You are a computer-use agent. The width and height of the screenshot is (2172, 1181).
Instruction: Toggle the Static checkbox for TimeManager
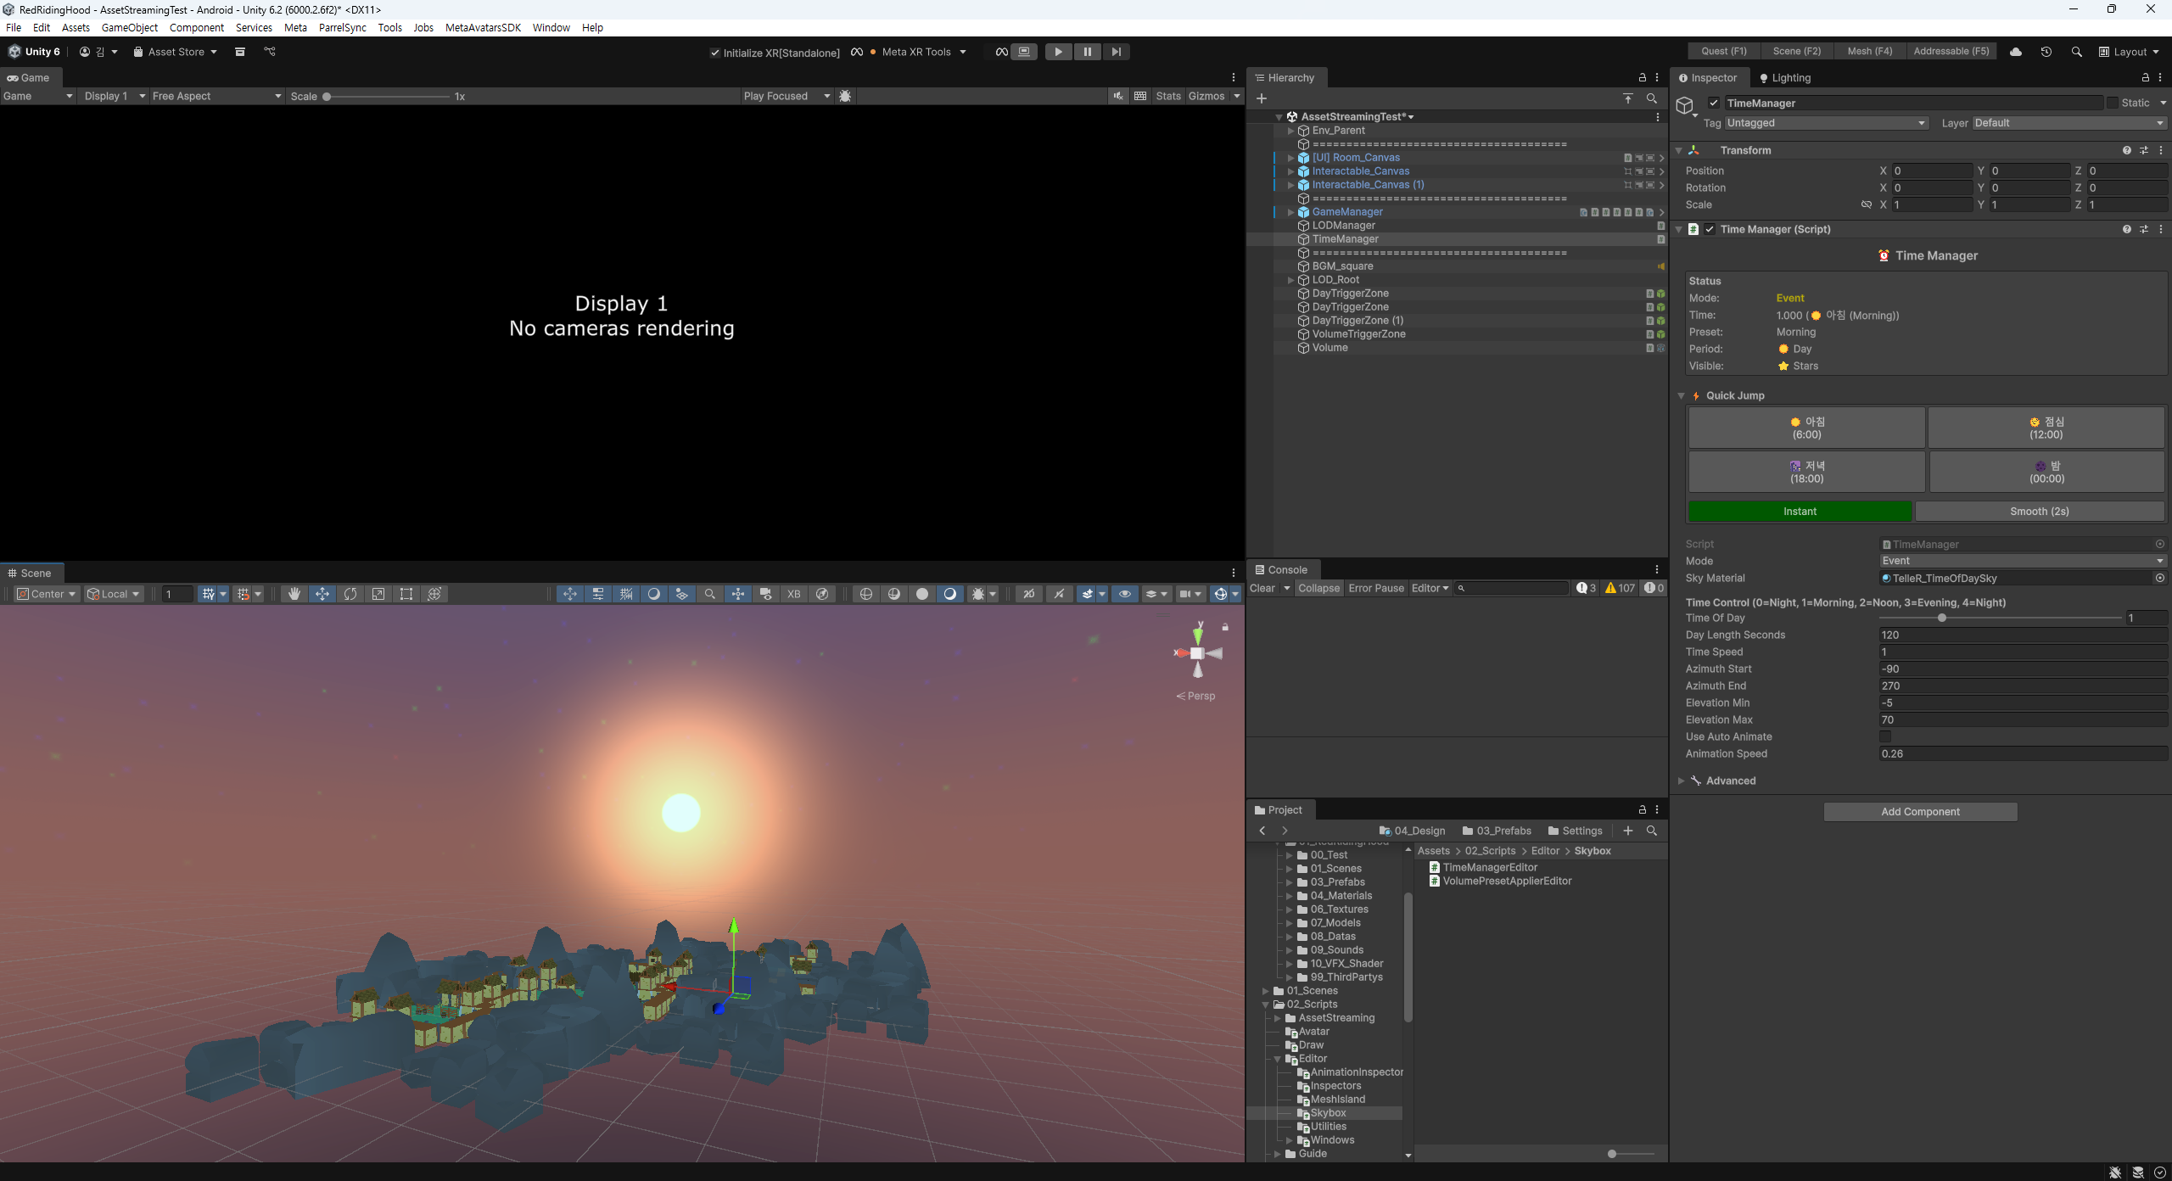coord(2113,103)
